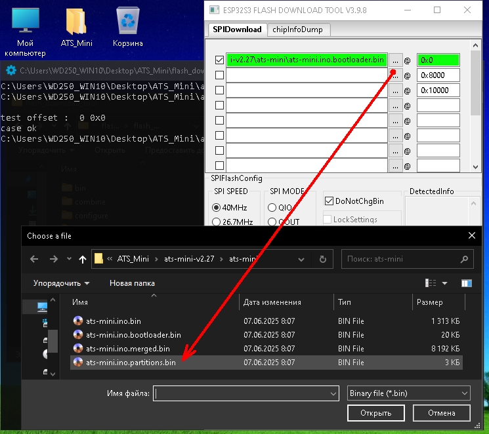Image resolution: width=489 pixels, height=434 pixels.
Task: Click the 'Новая папка' button
Action: [132, 283]
